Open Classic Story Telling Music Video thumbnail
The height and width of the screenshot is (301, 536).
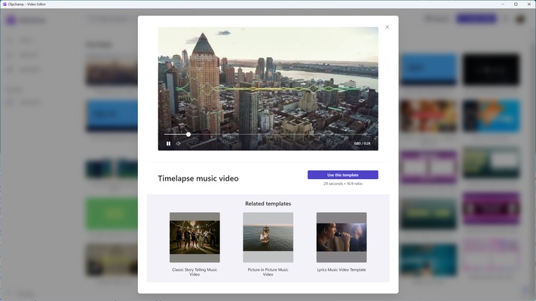pos(194,237)
